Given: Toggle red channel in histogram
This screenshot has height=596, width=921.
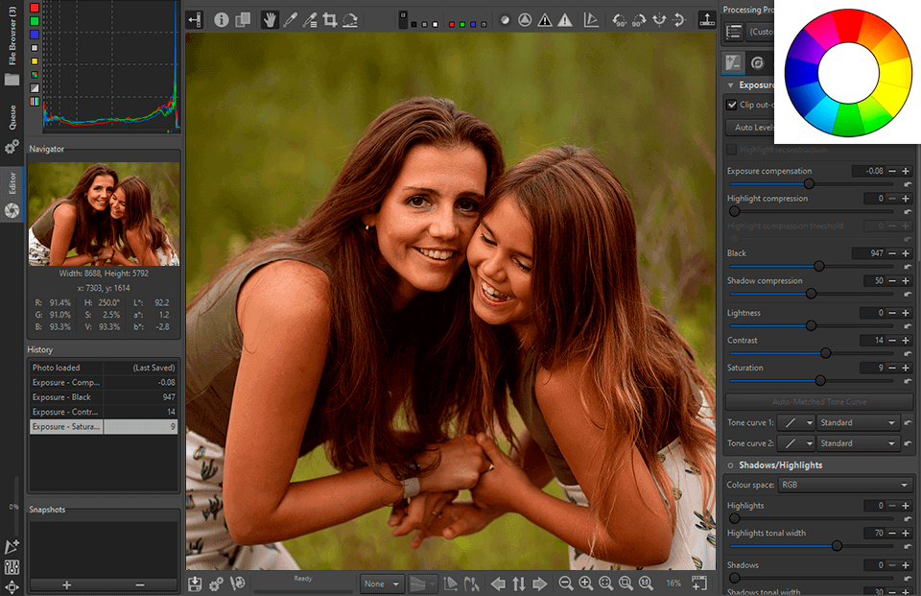Looking at the screenshot, I should [35, 7].
